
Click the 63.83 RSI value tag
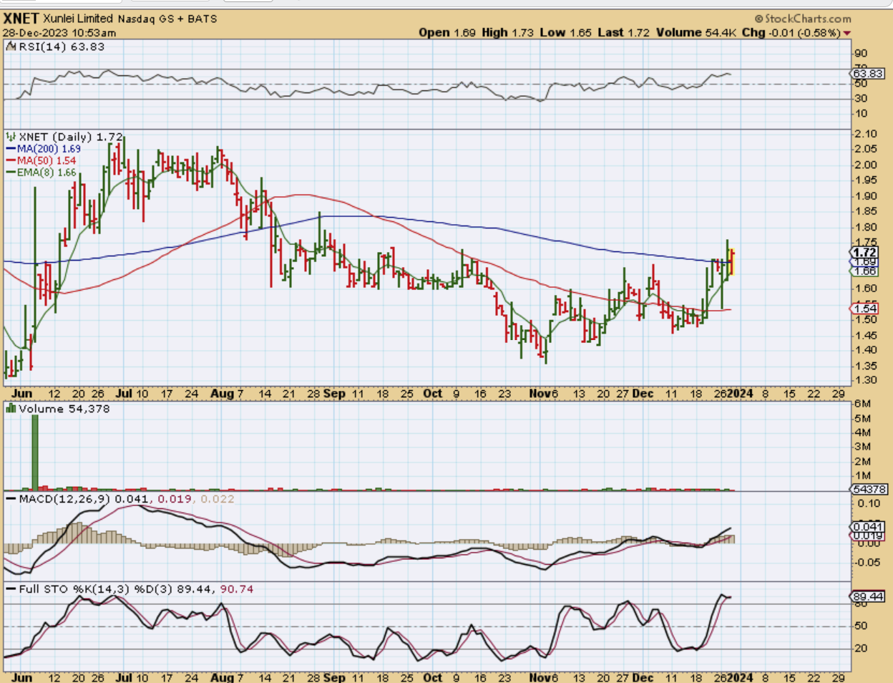(868, 74)
